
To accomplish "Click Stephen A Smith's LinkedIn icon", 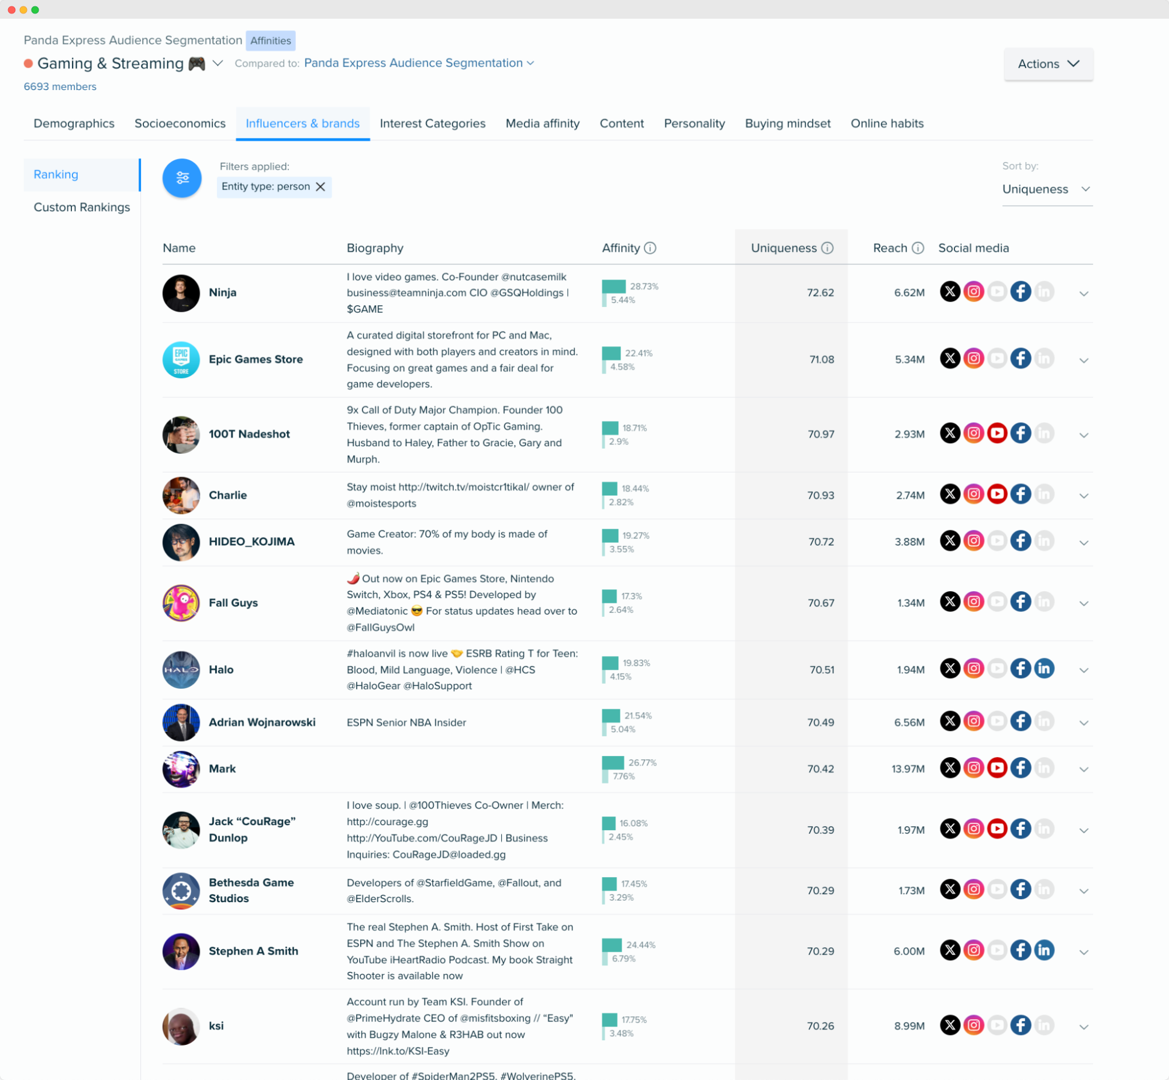I will tap(1044, 951).
